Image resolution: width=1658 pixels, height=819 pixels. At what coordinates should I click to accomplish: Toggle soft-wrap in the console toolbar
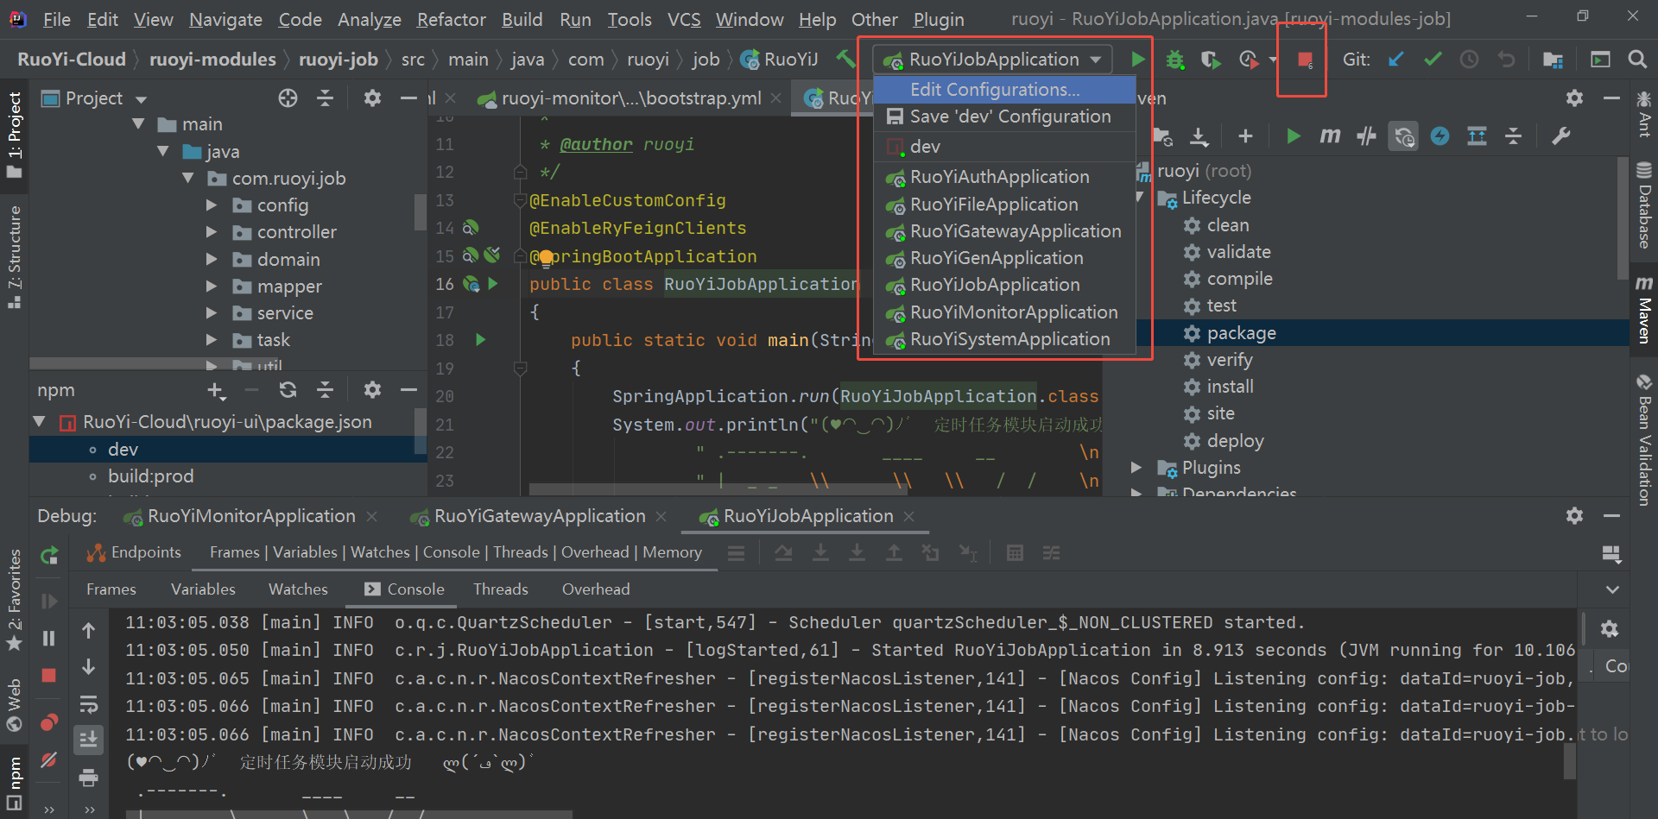tap(88, 704)
